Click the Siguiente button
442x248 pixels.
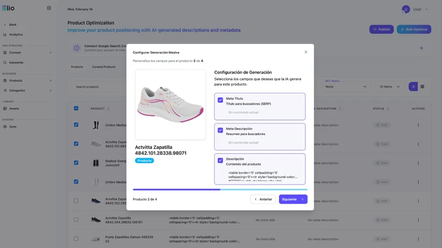click(293, 200)
